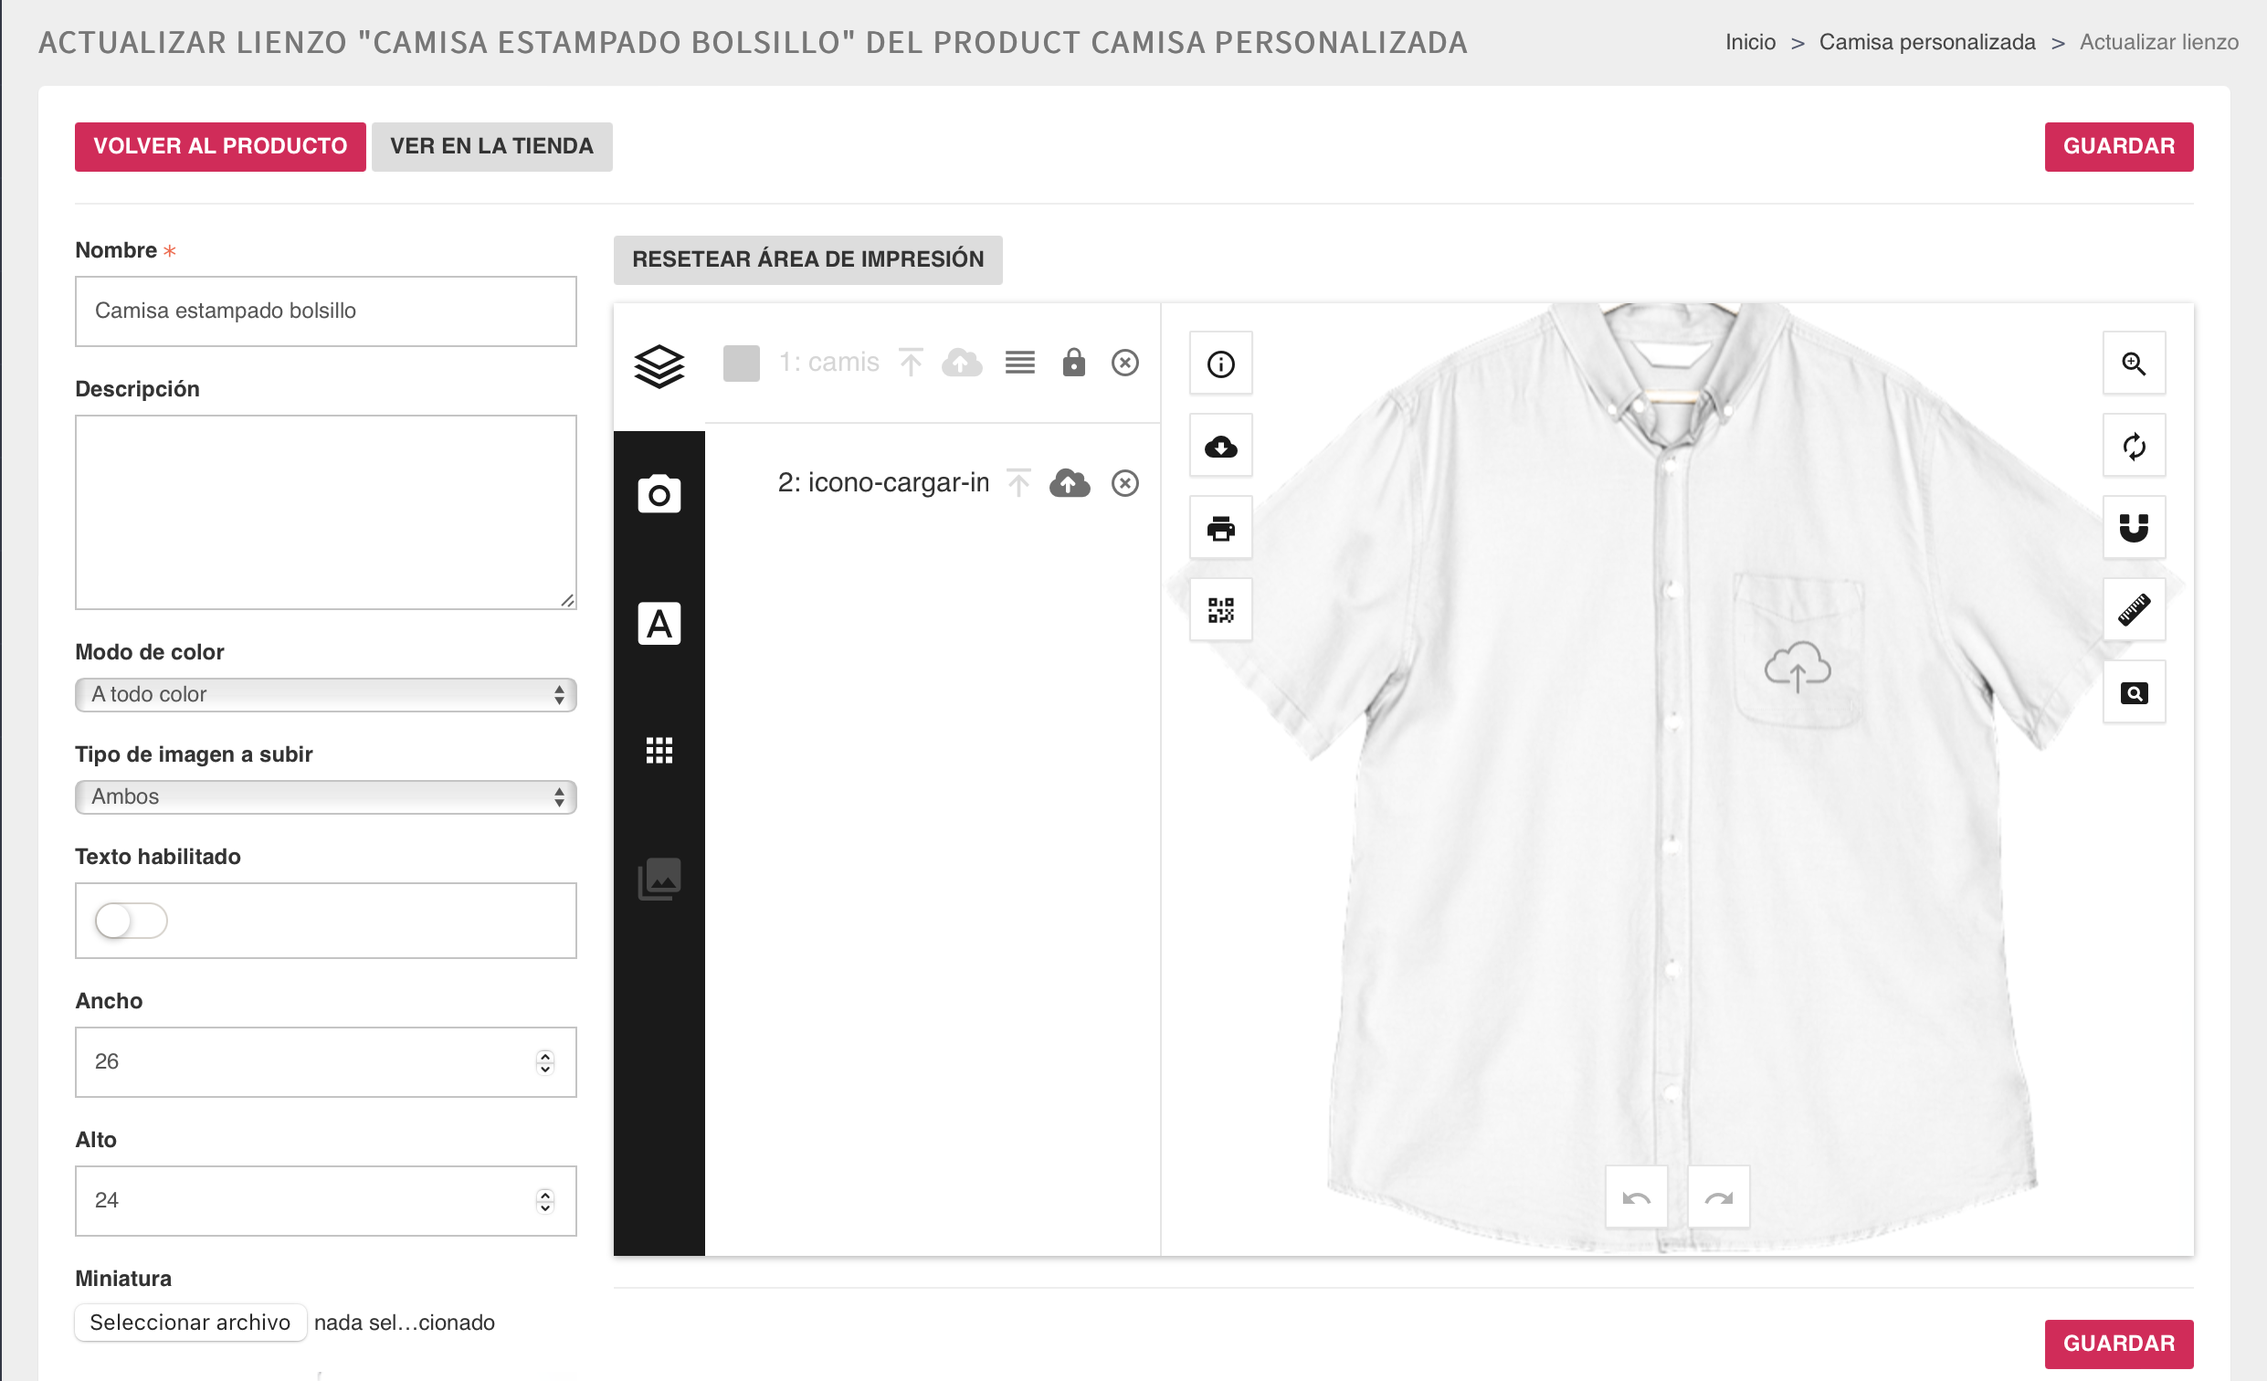This screenshot has height=1381, width=2267.
Task: Click Ver en la tienda button
Action: tap(491, 146)
